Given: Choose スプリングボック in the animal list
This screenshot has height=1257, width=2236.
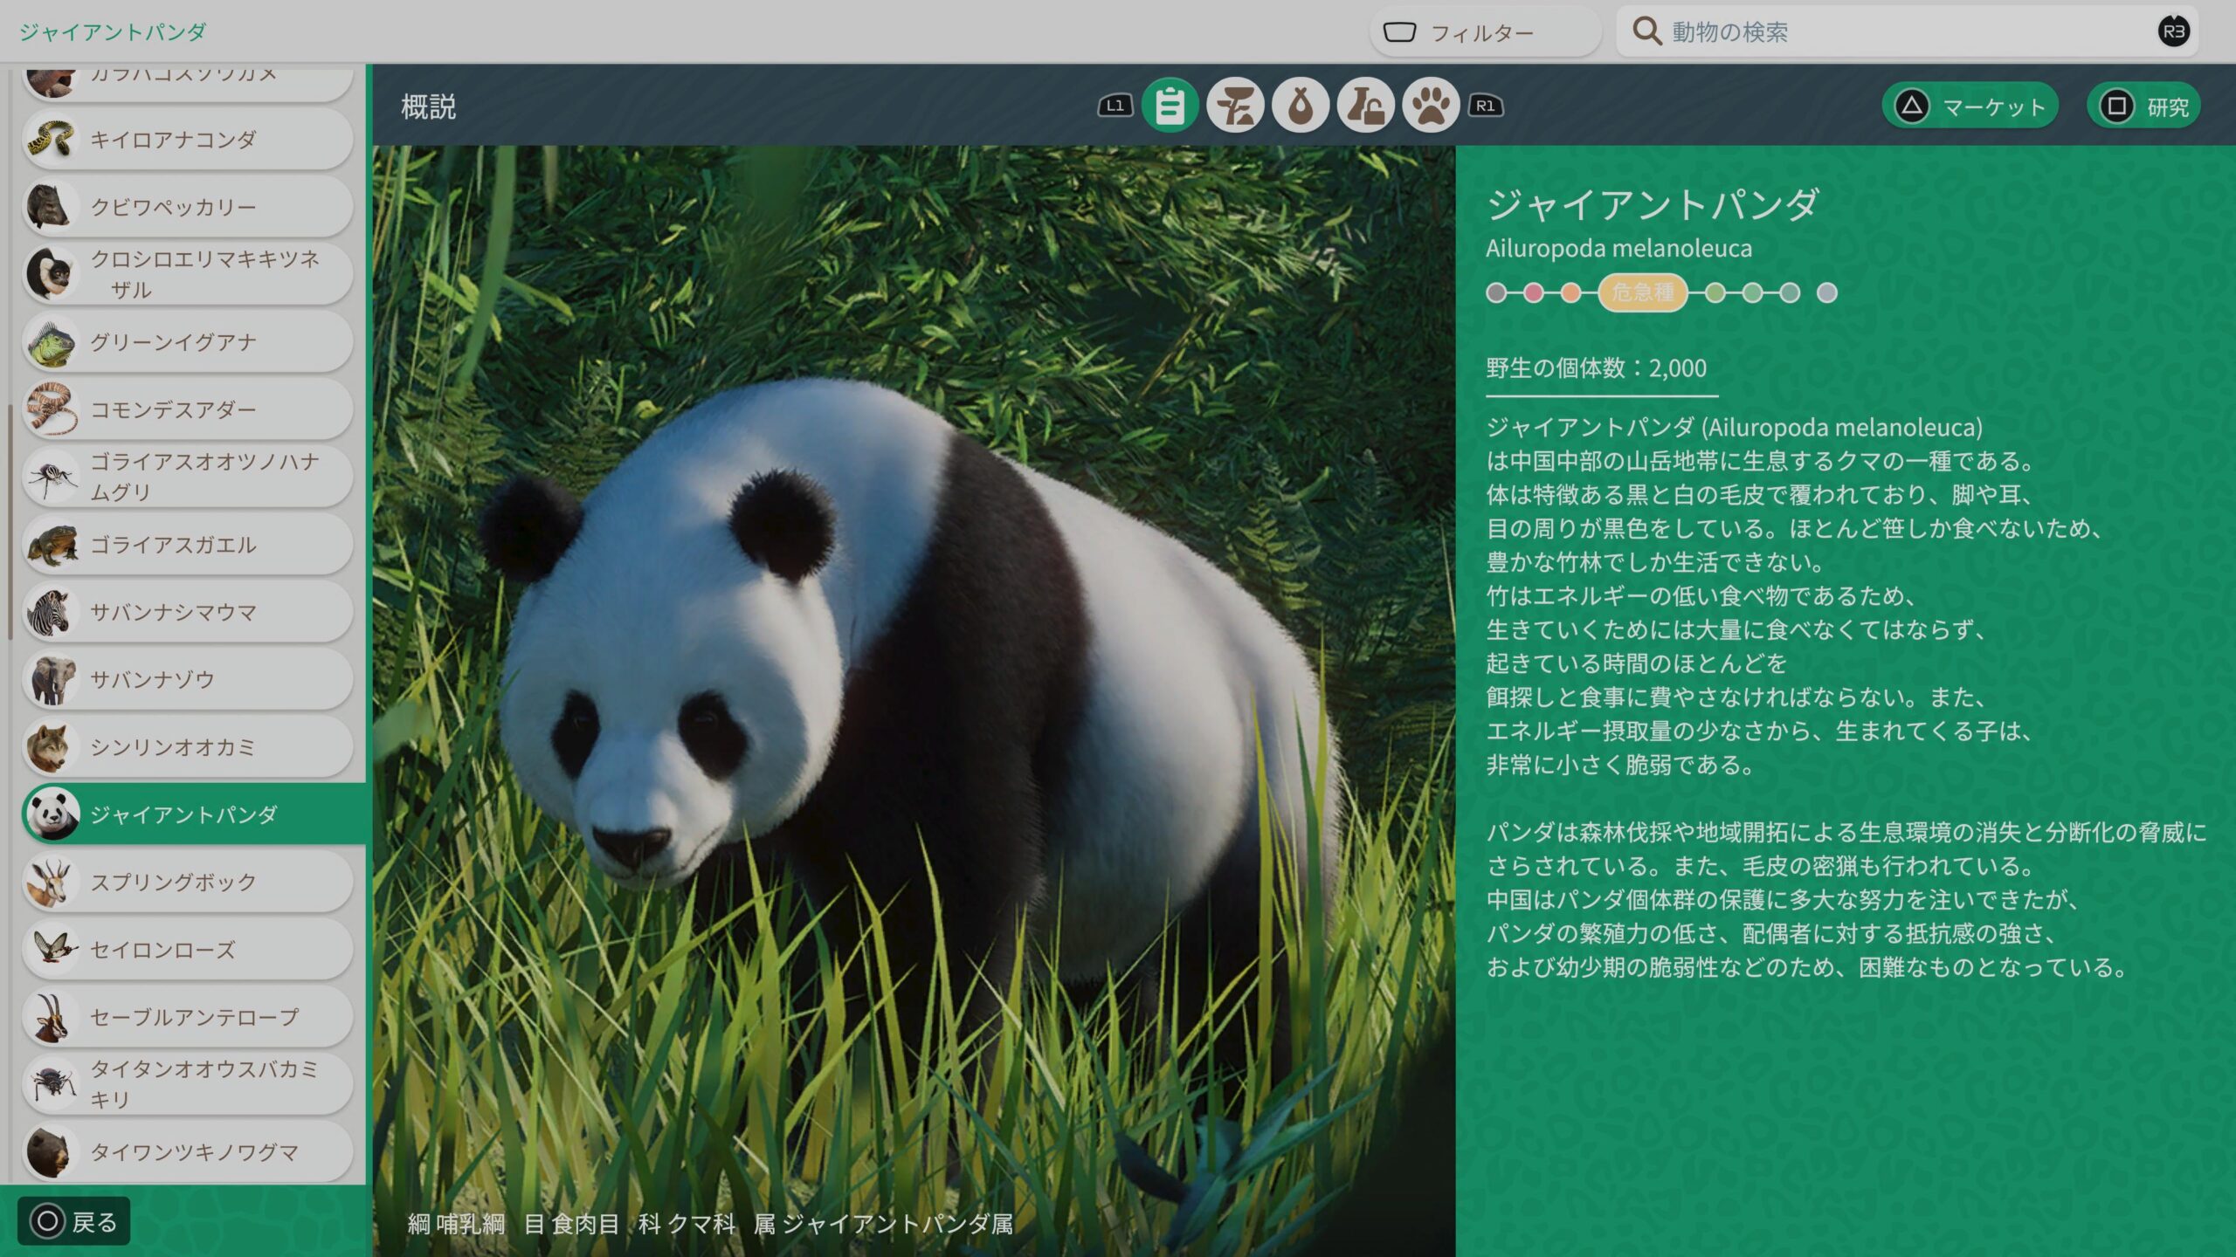Looking at the screenshot, I should pyautogui.click(x=188, y=882).
